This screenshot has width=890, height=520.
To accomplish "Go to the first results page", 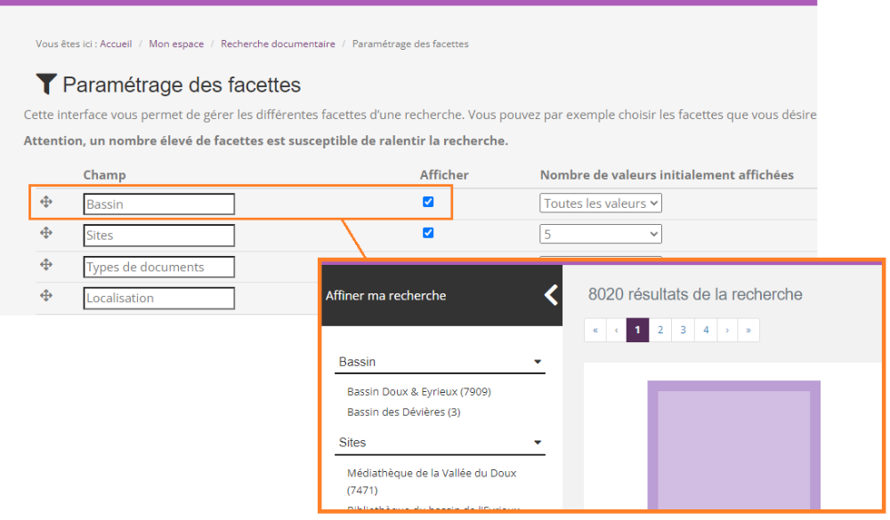I will point(595,330).
